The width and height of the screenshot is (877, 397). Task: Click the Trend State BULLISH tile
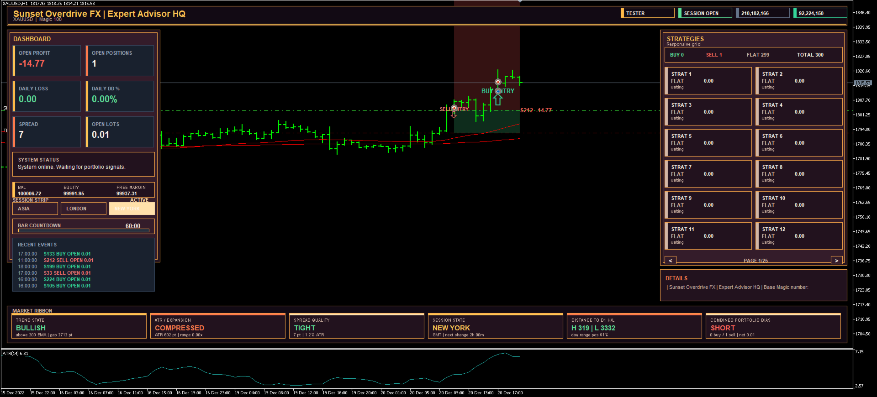tap(79, 326)
